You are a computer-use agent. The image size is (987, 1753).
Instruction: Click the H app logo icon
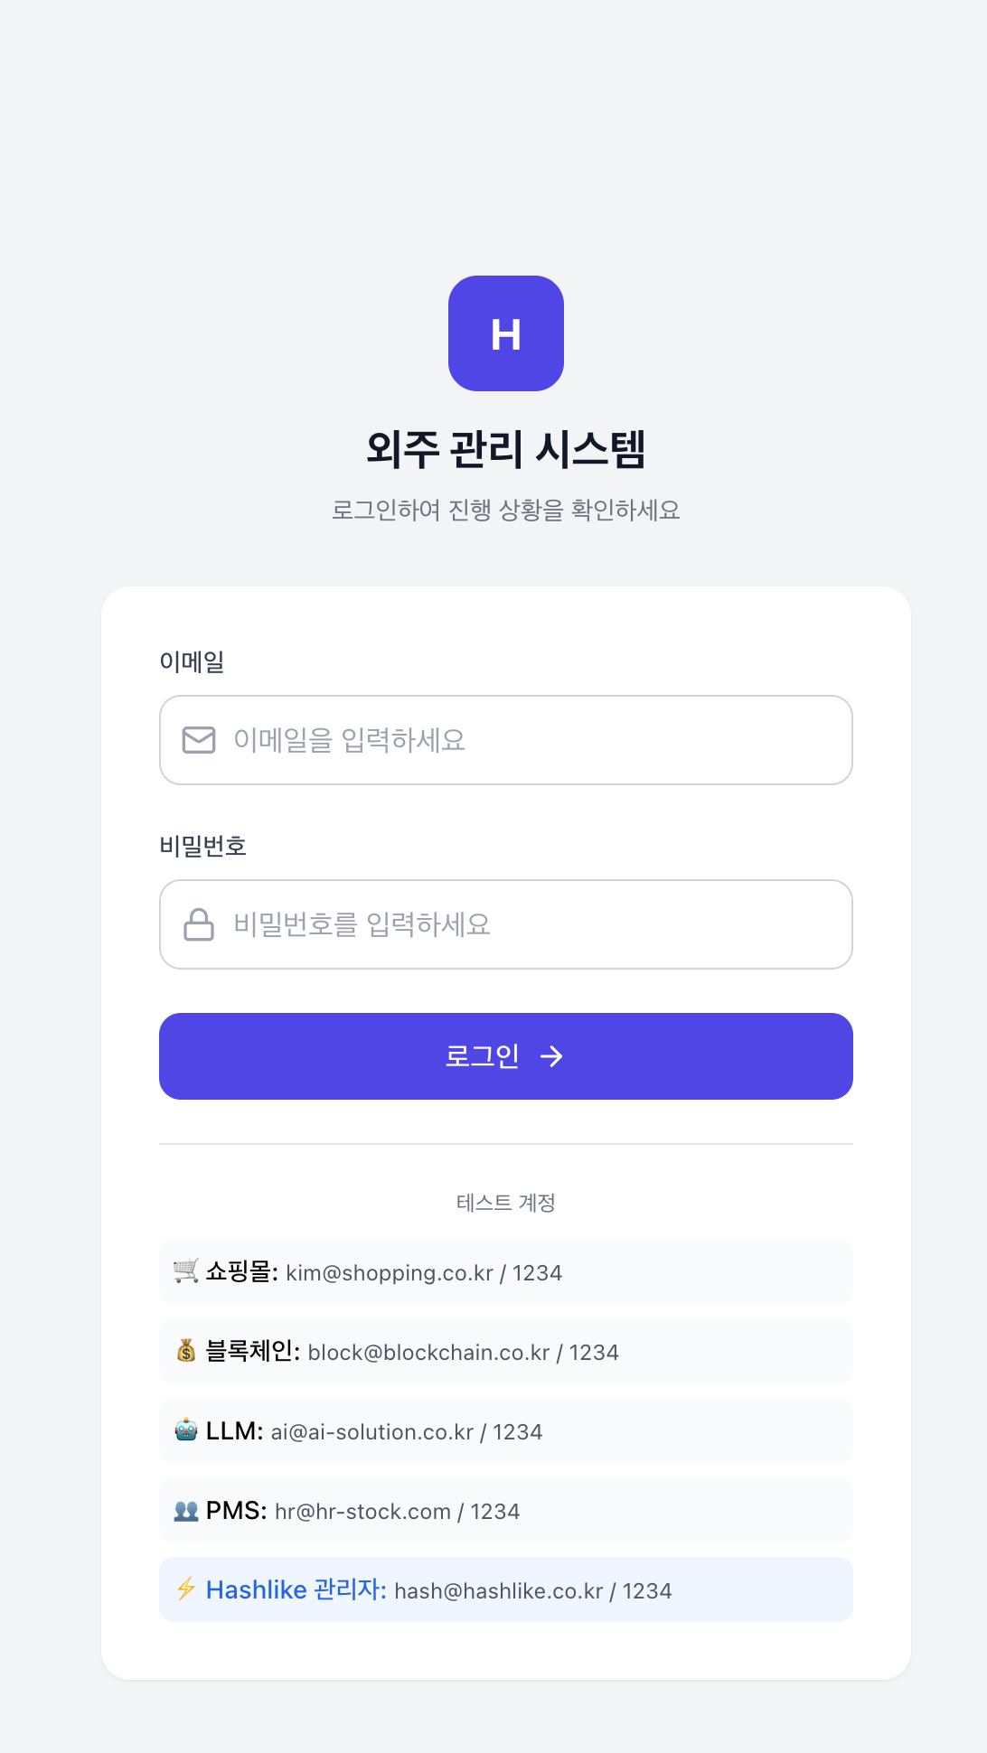(505, 333)
